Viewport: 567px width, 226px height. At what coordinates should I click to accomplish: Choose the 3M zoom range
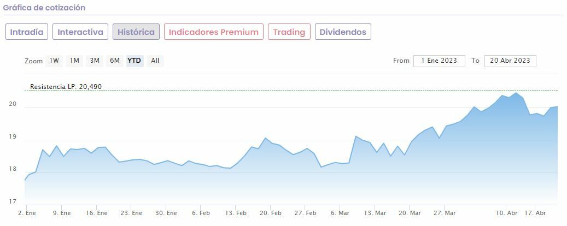tap(95, 61)
